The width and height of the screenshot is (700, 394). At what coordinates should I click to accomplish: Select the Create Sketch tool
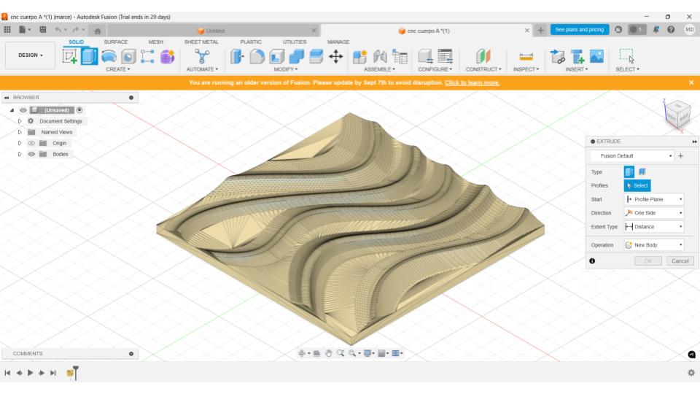click(x=70, y=56)
